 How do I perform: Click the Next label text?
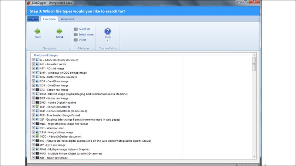click(60, 37)
